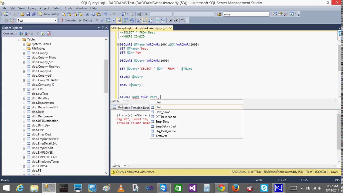The image size is (343, 193).
Task: Open the File menu
Action: (4, 8)
